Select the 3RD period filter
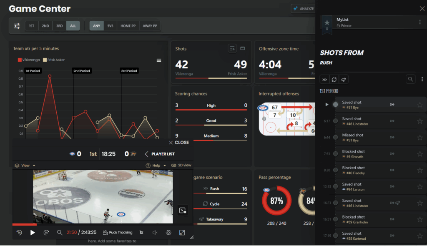The height and width of the screenshot is (246, 427). (59, 26)
